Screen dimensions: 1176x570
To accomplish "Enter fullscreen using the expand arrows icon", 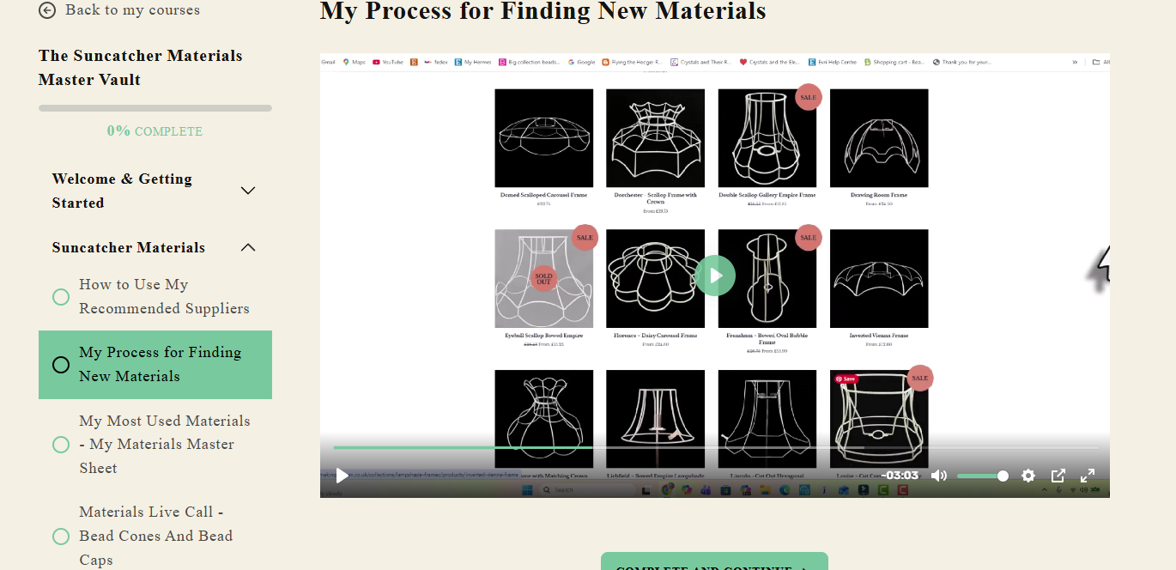I will click(x=1088, y=476).
